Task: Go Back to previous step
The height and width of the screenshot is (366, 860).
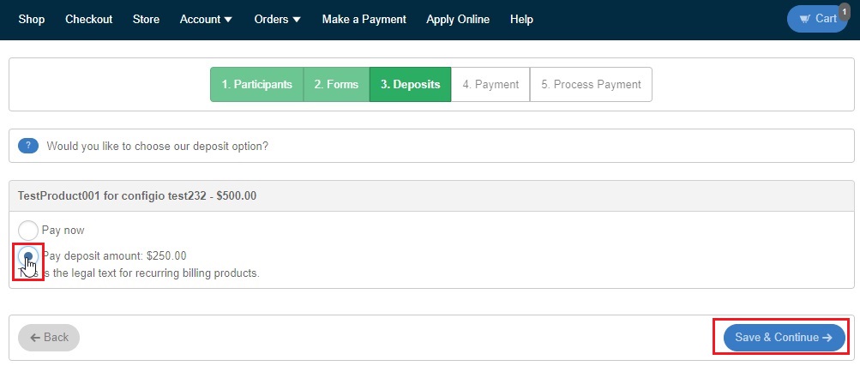Action: pyautogui.click(x=49, y=338)
